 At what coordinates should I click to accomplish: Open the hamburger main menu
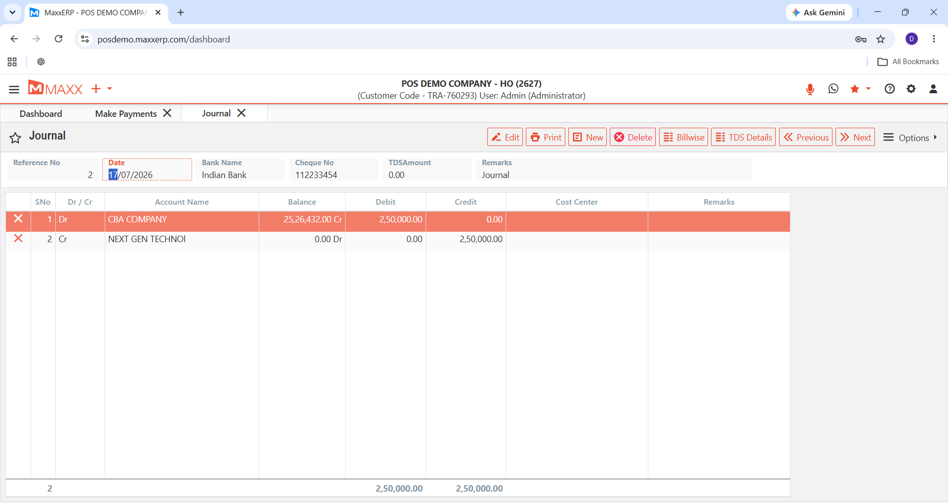pos(14,89)
